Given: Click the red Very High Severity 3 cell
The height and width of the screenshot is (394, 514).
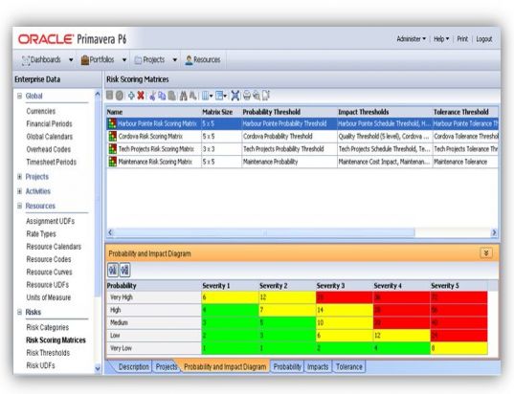Looking at the screenshot, I should coord(345,297).
